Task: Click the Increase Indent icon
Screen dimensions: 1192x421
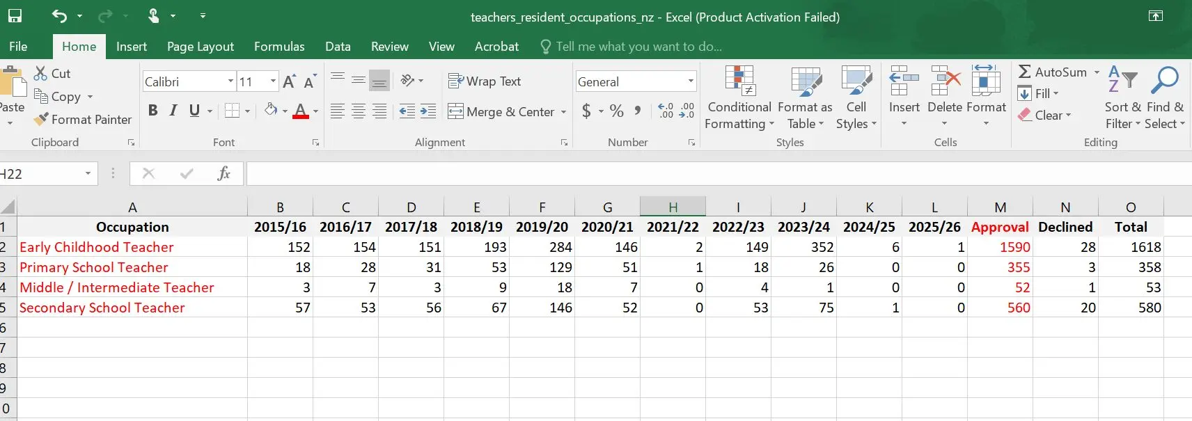Action: tap(428, 111)
